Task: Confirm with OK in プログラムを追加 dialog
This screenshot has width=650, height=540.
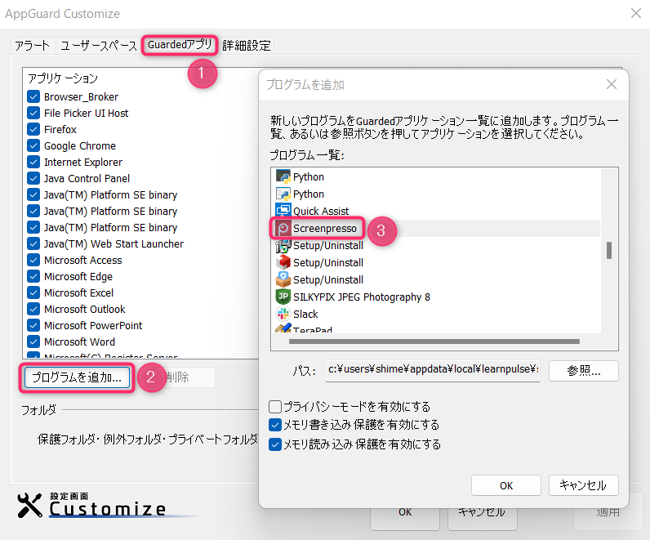Action: tap(506, 485)
